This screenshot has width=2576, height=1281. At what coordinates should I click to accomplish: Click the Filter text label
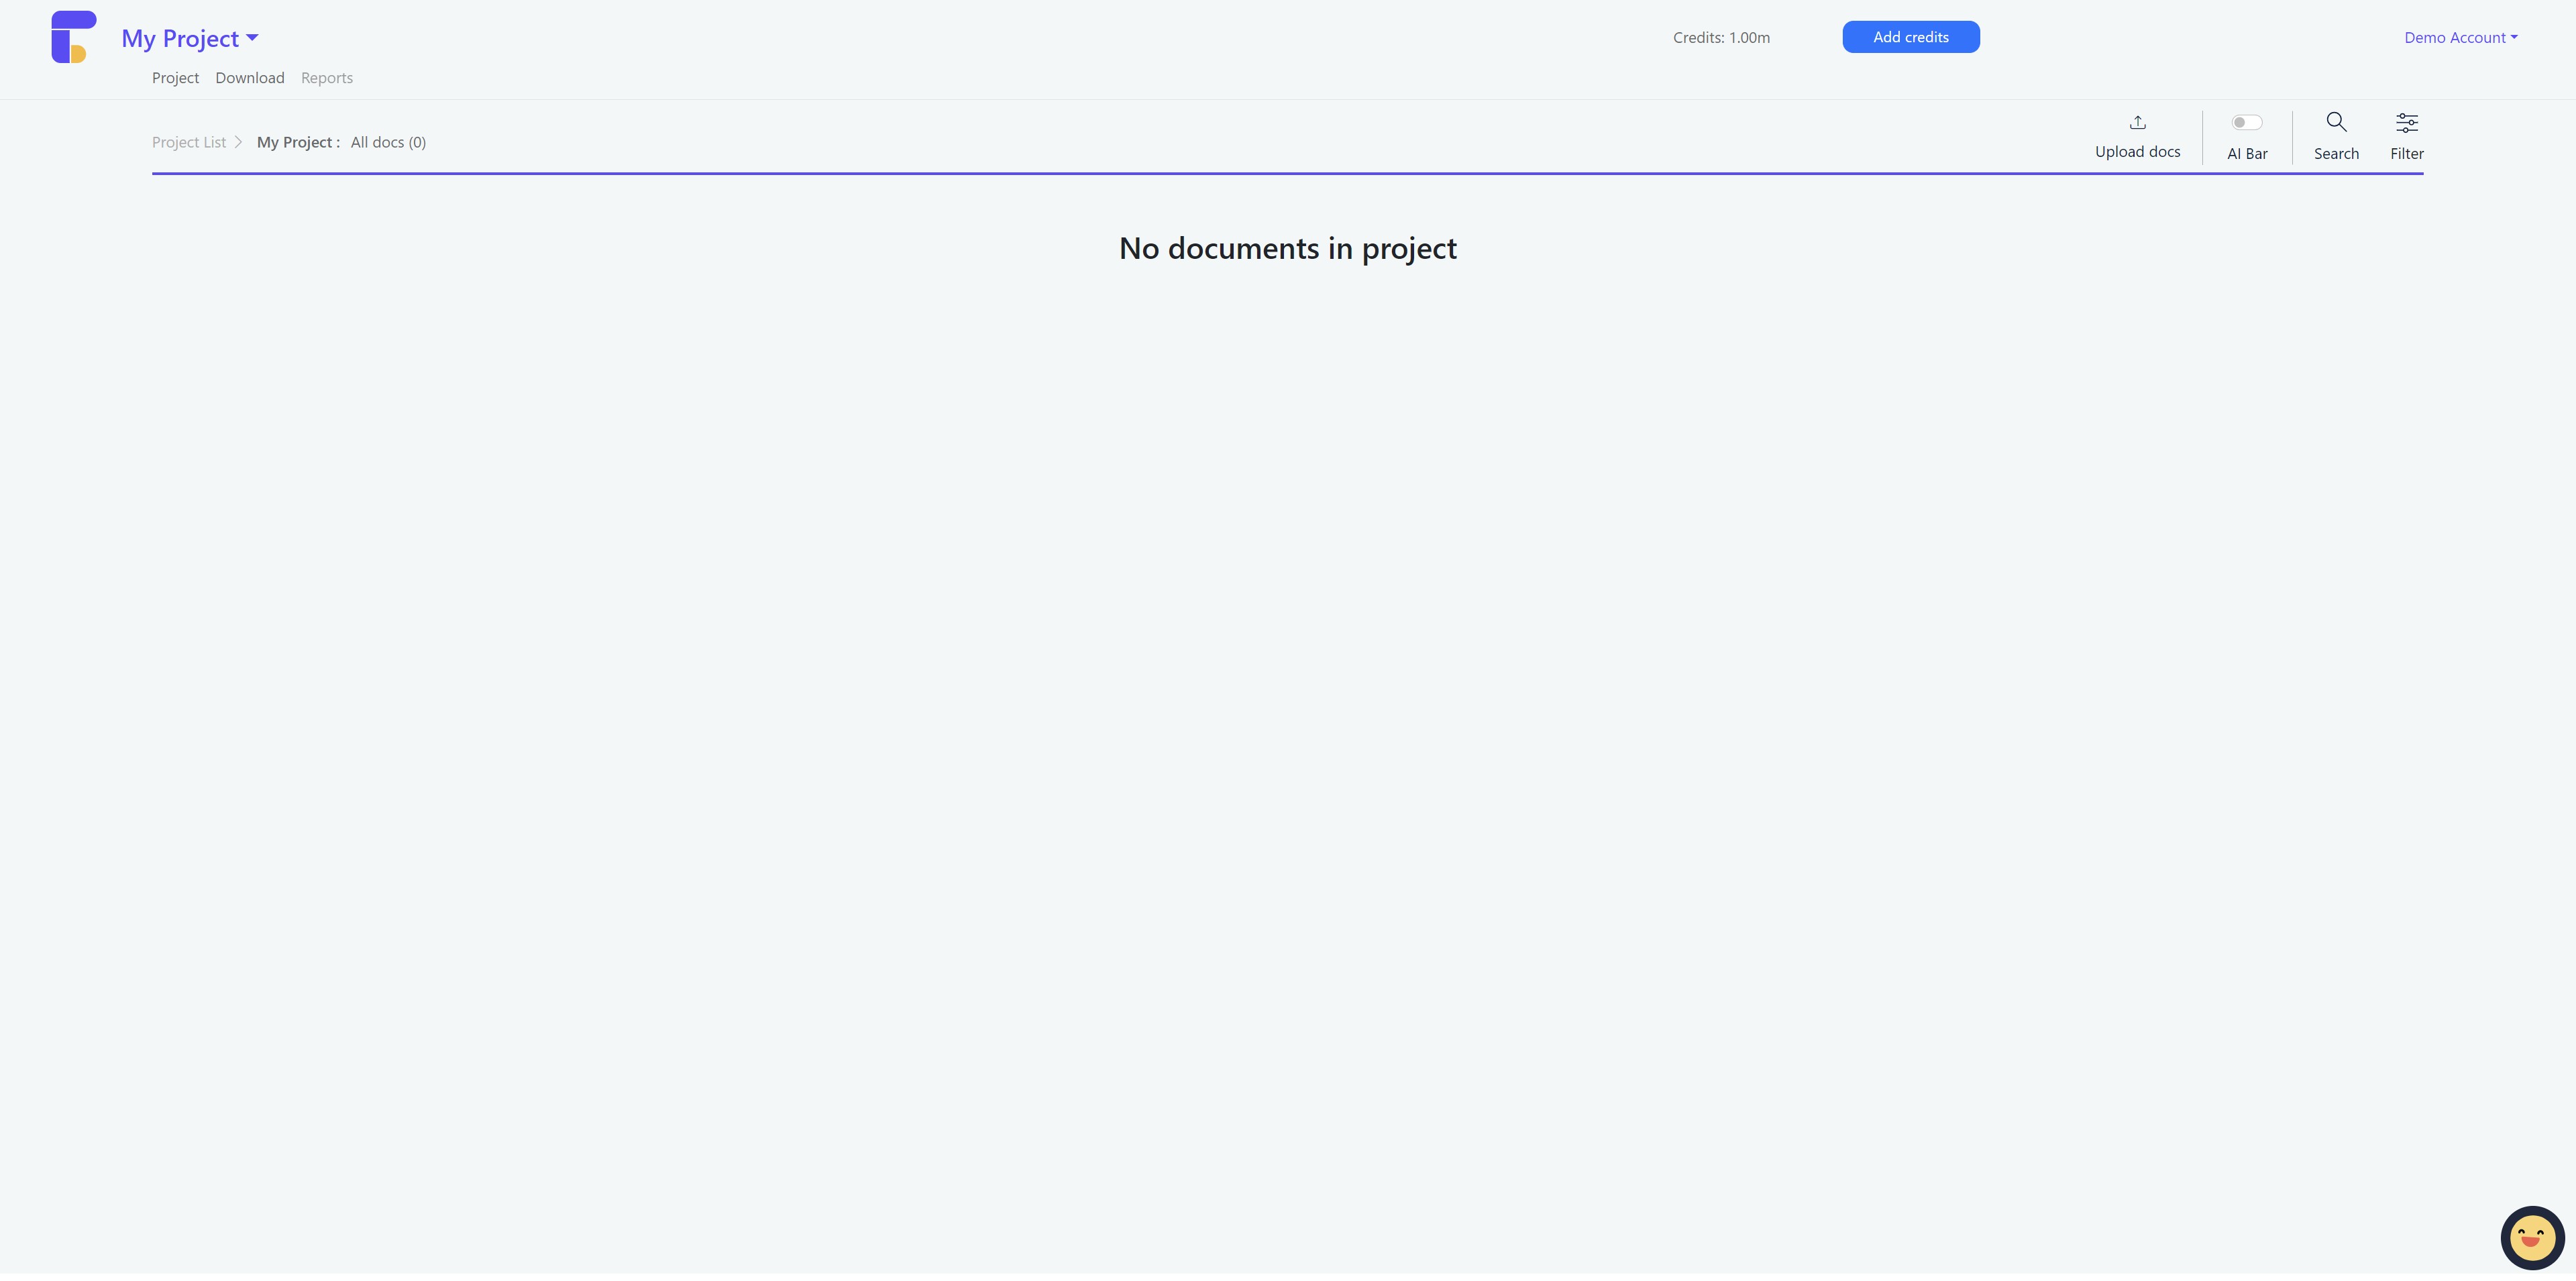[x=2406, y=154]
